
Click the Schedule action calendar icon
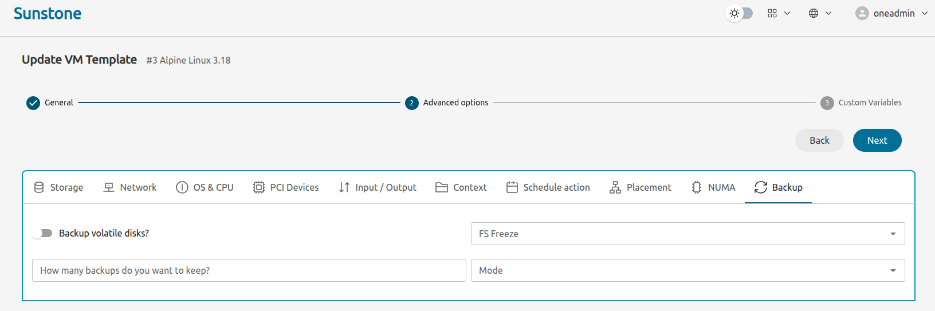coord(512,187)
